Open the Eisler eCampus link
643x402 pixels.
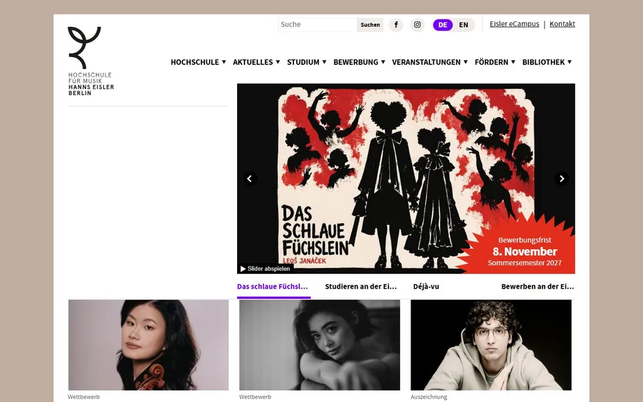pos(514,24)
